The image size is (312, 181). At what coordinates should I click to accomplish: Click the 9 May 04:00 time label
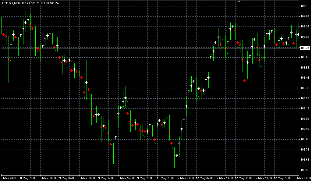(x=67, y=178)
